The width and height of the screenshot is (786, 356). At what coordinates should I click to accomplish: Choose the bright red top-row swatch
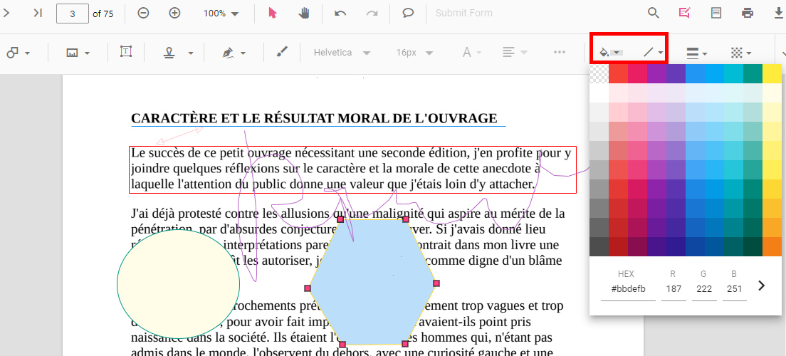click(618, 74)
